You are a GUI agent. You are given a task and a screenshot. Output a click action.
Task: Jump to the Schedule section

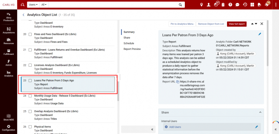129,43
